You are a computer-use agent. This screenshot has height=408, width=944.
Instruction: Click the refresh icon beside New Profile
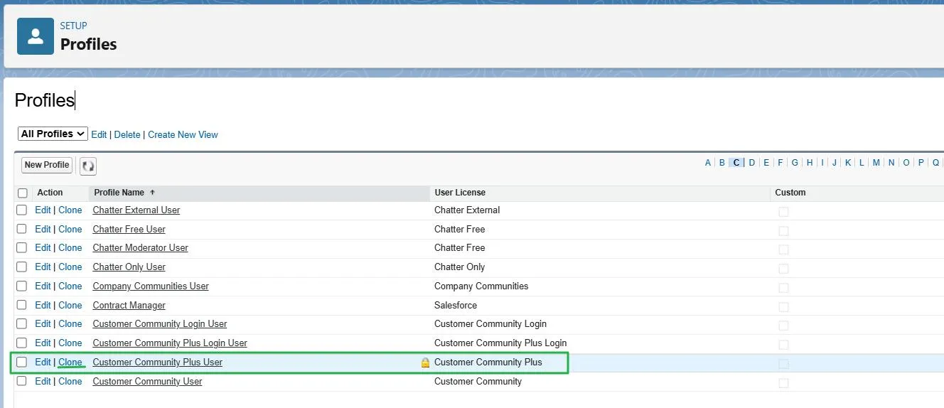[88, 166]
